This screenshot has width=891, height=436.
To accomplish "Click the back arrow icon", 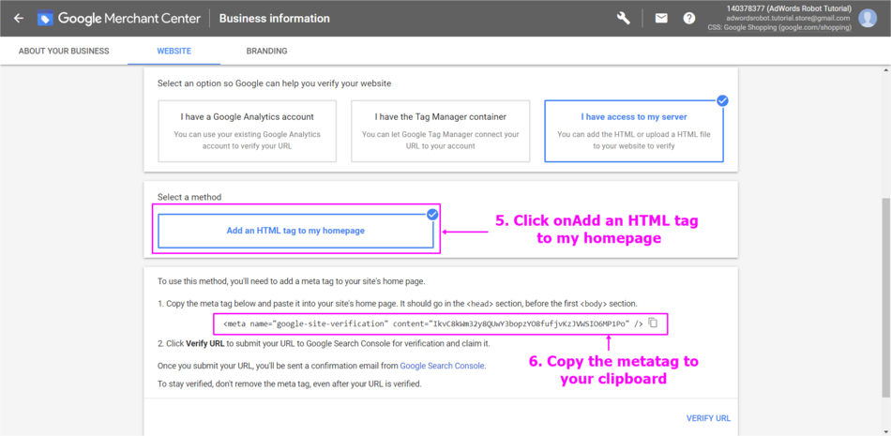I will [18, 19].
